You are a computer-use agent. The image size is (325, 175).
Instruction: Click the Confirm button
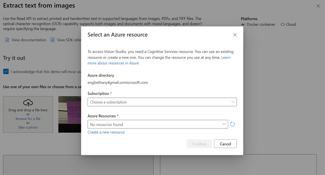coord(199,144)
